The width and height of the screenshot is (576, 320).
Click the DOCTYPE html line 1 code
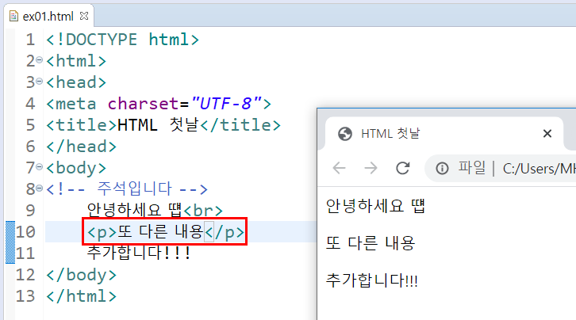(122, 40)
